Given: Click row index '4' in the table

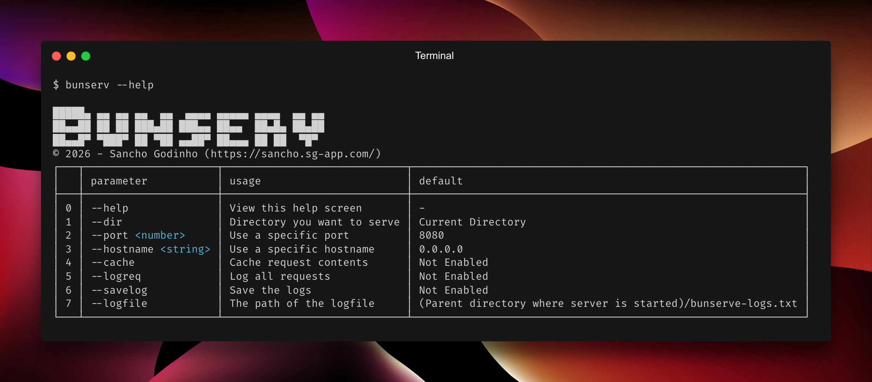Looking at the screenshot, I should pos(69,262).
